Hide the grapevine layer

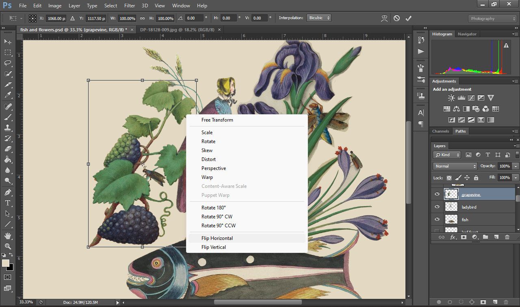click(437, 194)
